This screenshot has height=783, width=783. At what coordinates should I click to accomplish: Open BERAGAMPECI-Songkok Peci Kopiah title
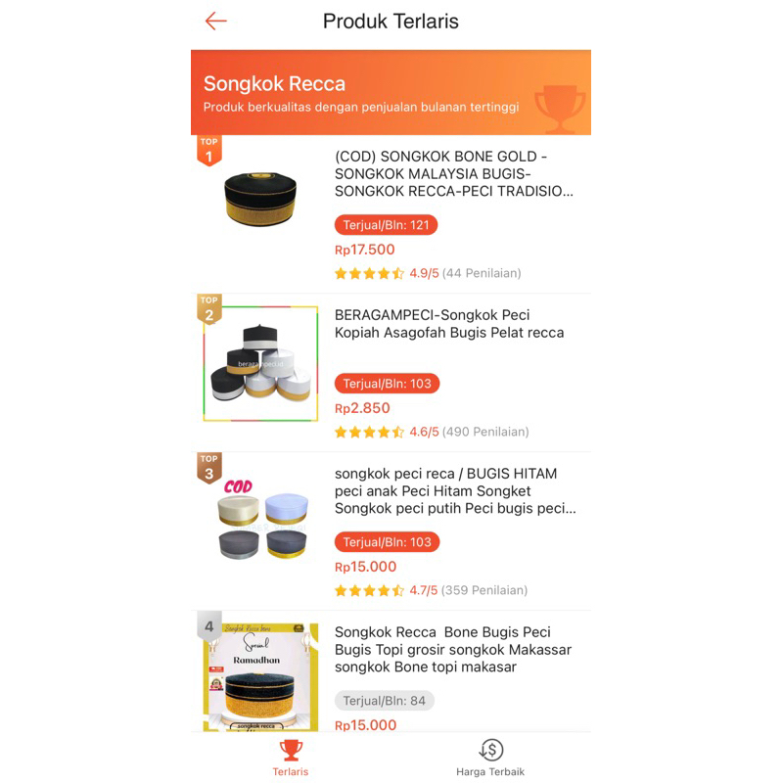coord(449,324)
